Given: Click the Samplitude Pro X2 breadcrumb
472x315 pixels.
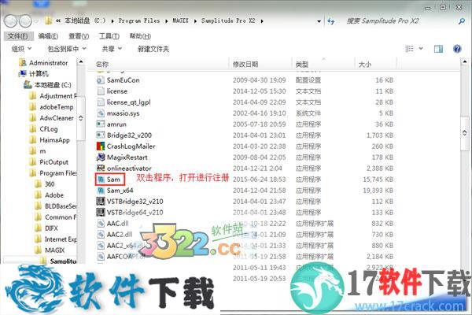Looking at the screenshot, I should tap(228, 20).
